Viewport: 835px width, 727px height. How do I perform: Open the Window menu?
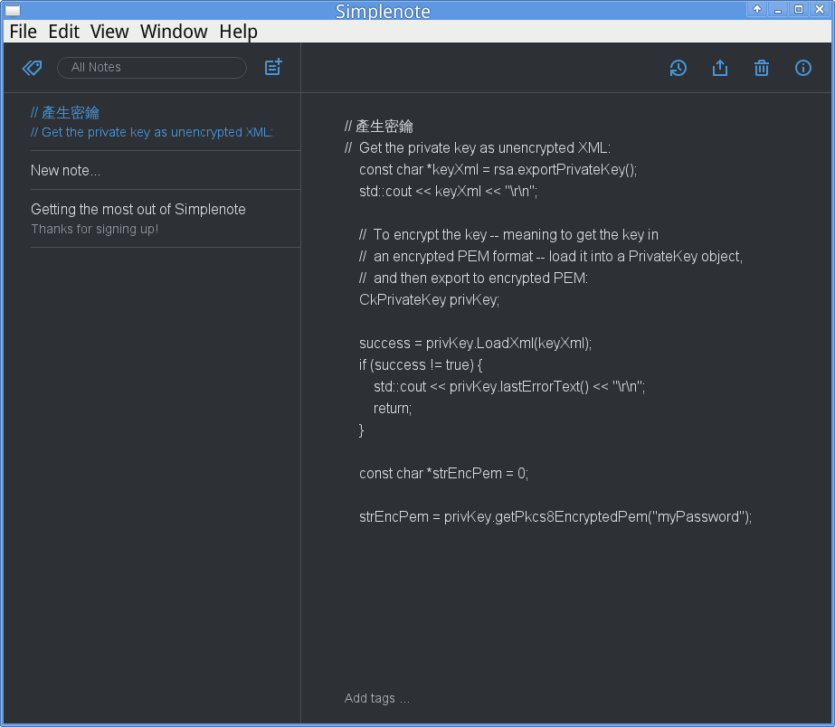tap(174, 32)
